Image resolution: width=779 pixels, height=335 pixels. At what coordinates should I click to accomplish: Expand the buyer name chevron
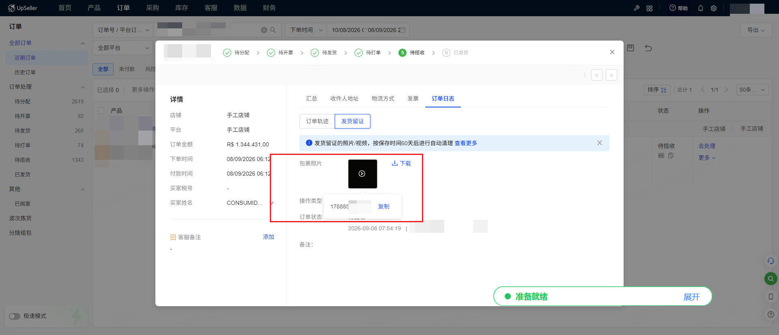[x=271, y=203]
